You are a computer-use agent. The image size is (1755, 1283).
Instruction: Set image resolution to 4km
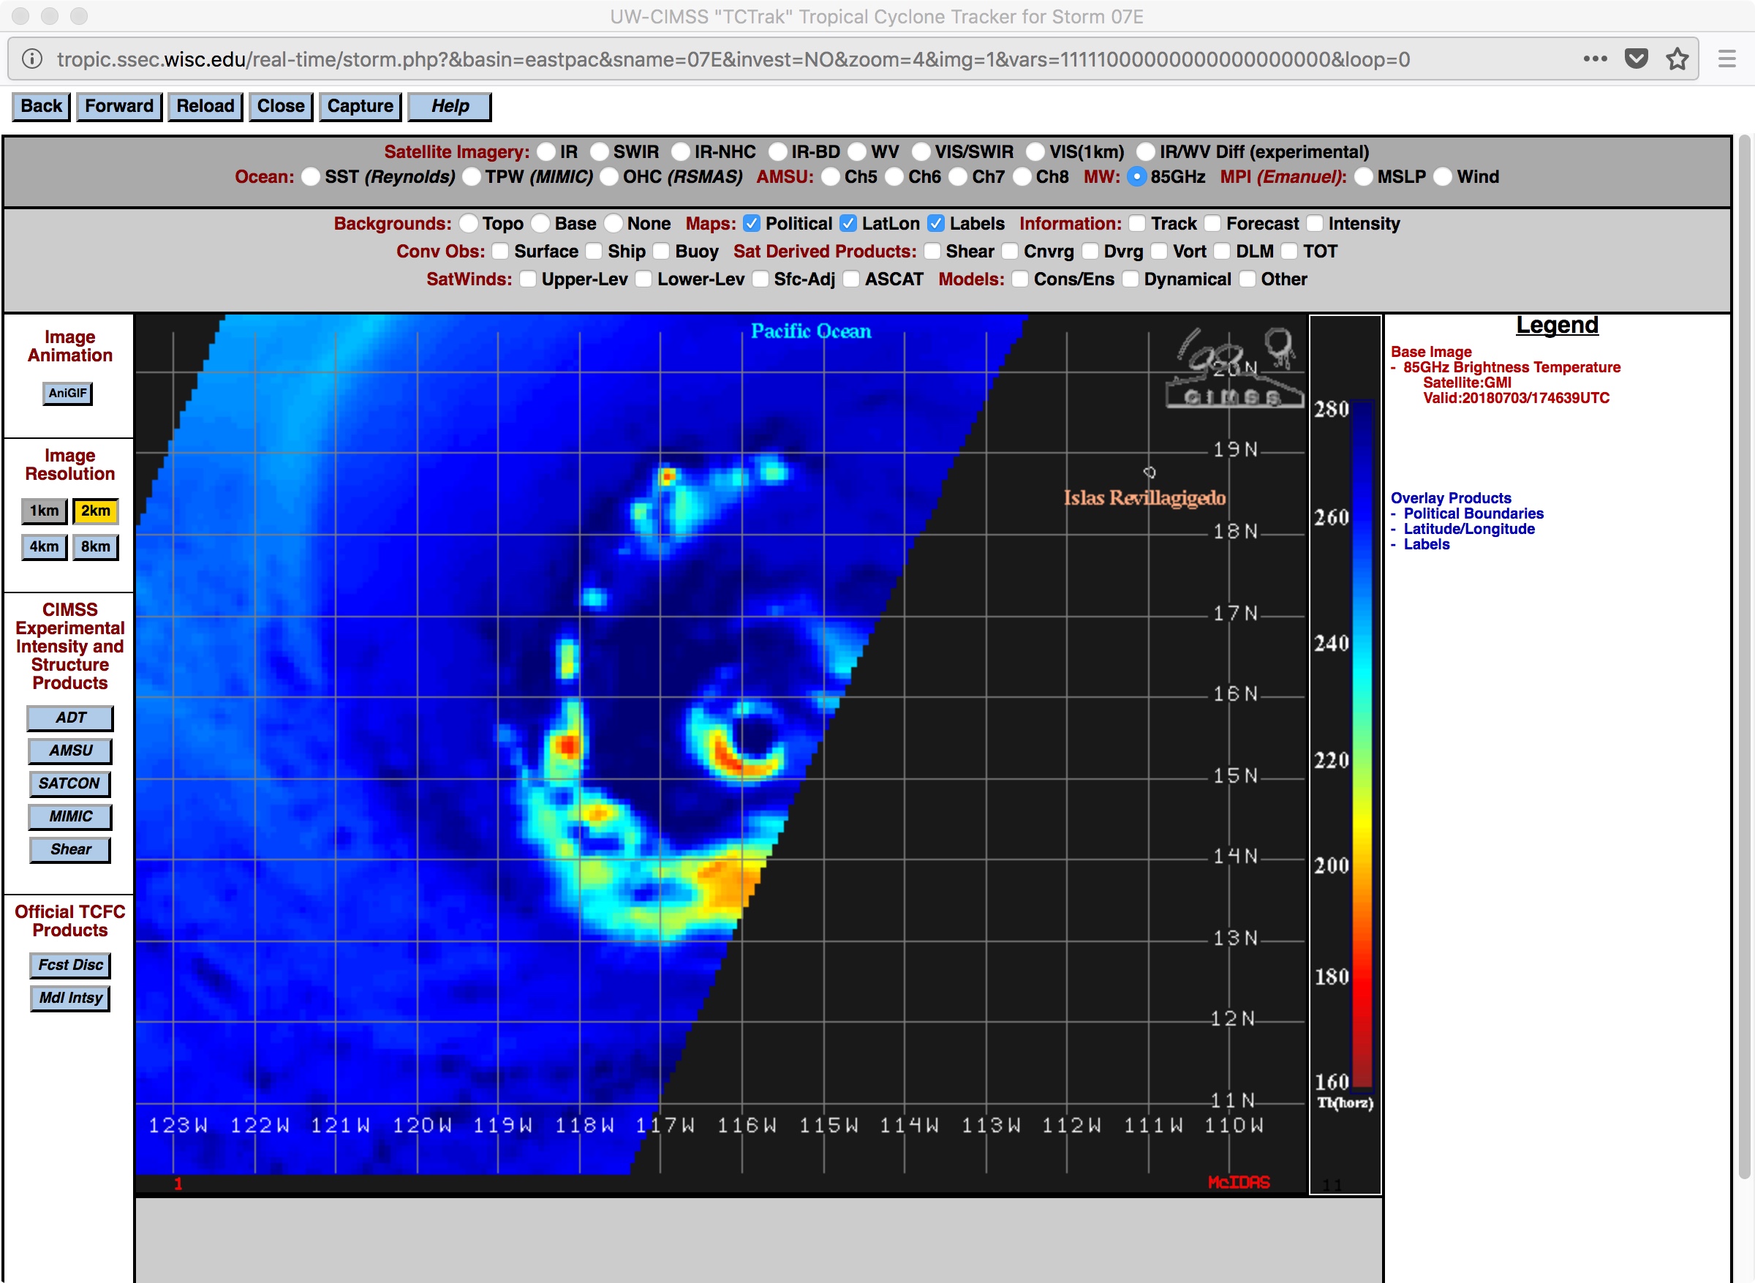[x=45, y=548]
